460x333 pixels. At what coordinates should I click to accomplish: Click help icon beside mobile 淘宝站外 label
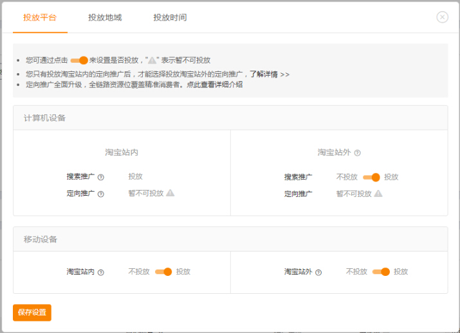pyautogui.click(x=318, y=272)
